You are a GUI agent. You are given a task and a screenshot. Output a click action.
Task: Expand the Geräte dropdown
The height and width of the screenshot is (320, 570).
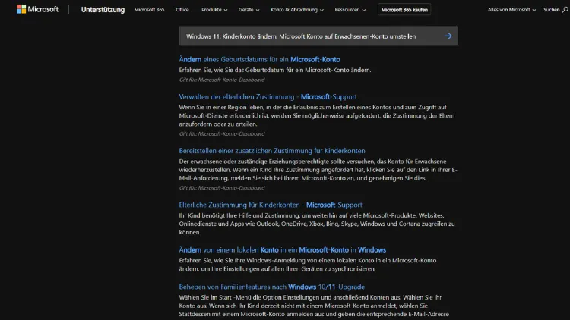(x=249, y=10)
